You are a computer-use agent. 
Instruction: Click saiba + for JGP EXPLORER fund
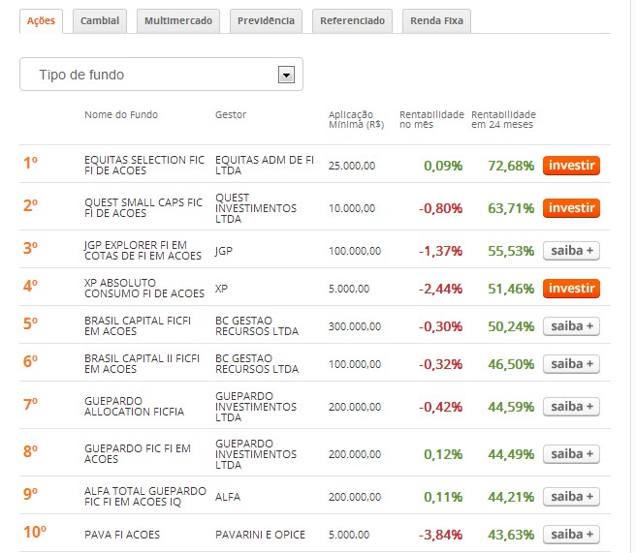pos(571,251)
